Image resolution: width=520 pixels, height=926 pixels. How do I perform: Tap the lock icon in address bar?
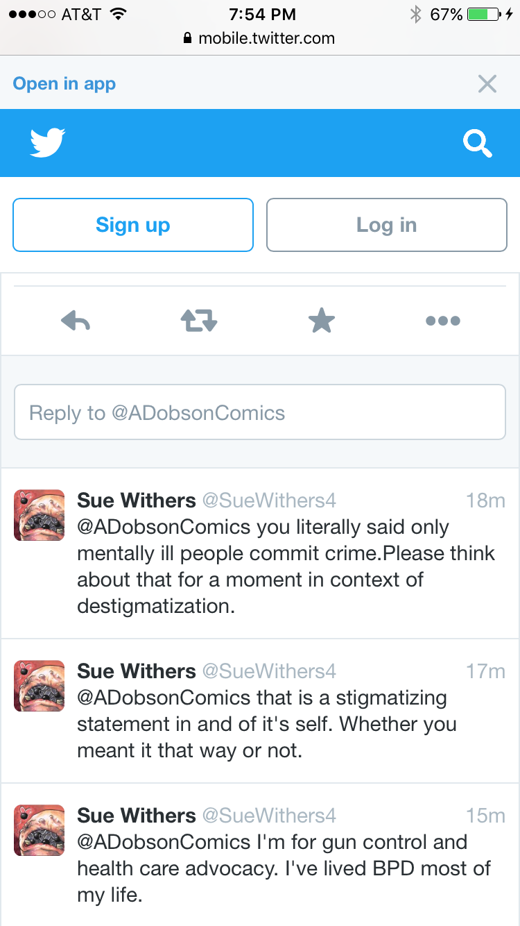click(187, 38)
